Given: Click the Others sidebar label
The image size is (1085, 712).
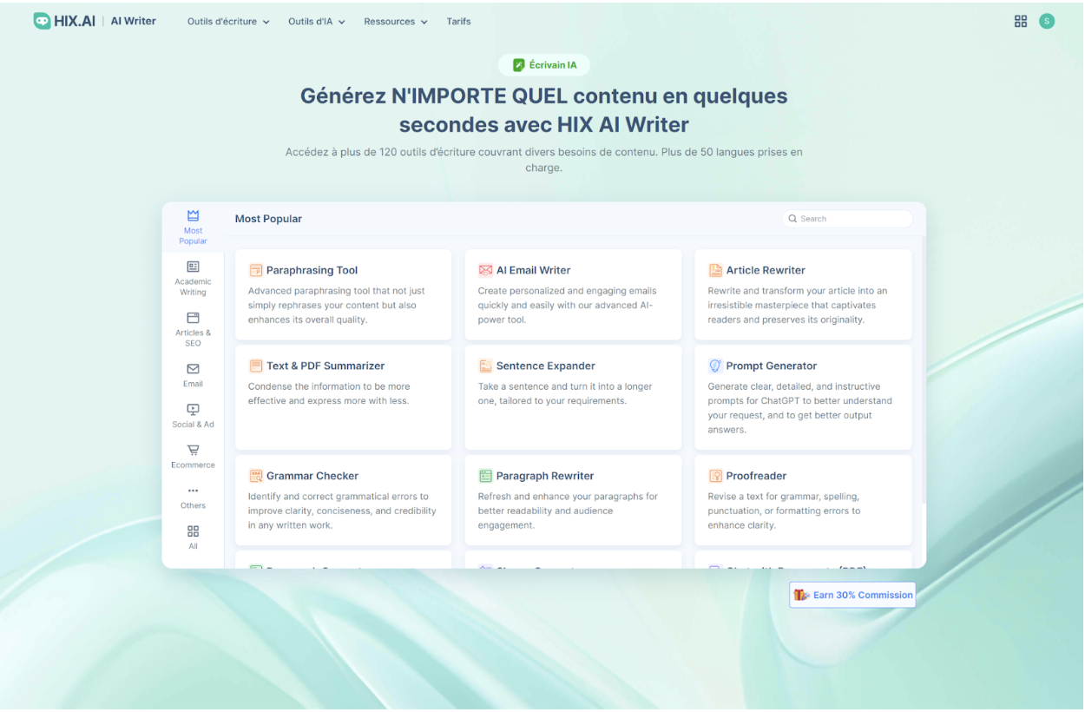Looking at the screenshot, I should 193,505.
